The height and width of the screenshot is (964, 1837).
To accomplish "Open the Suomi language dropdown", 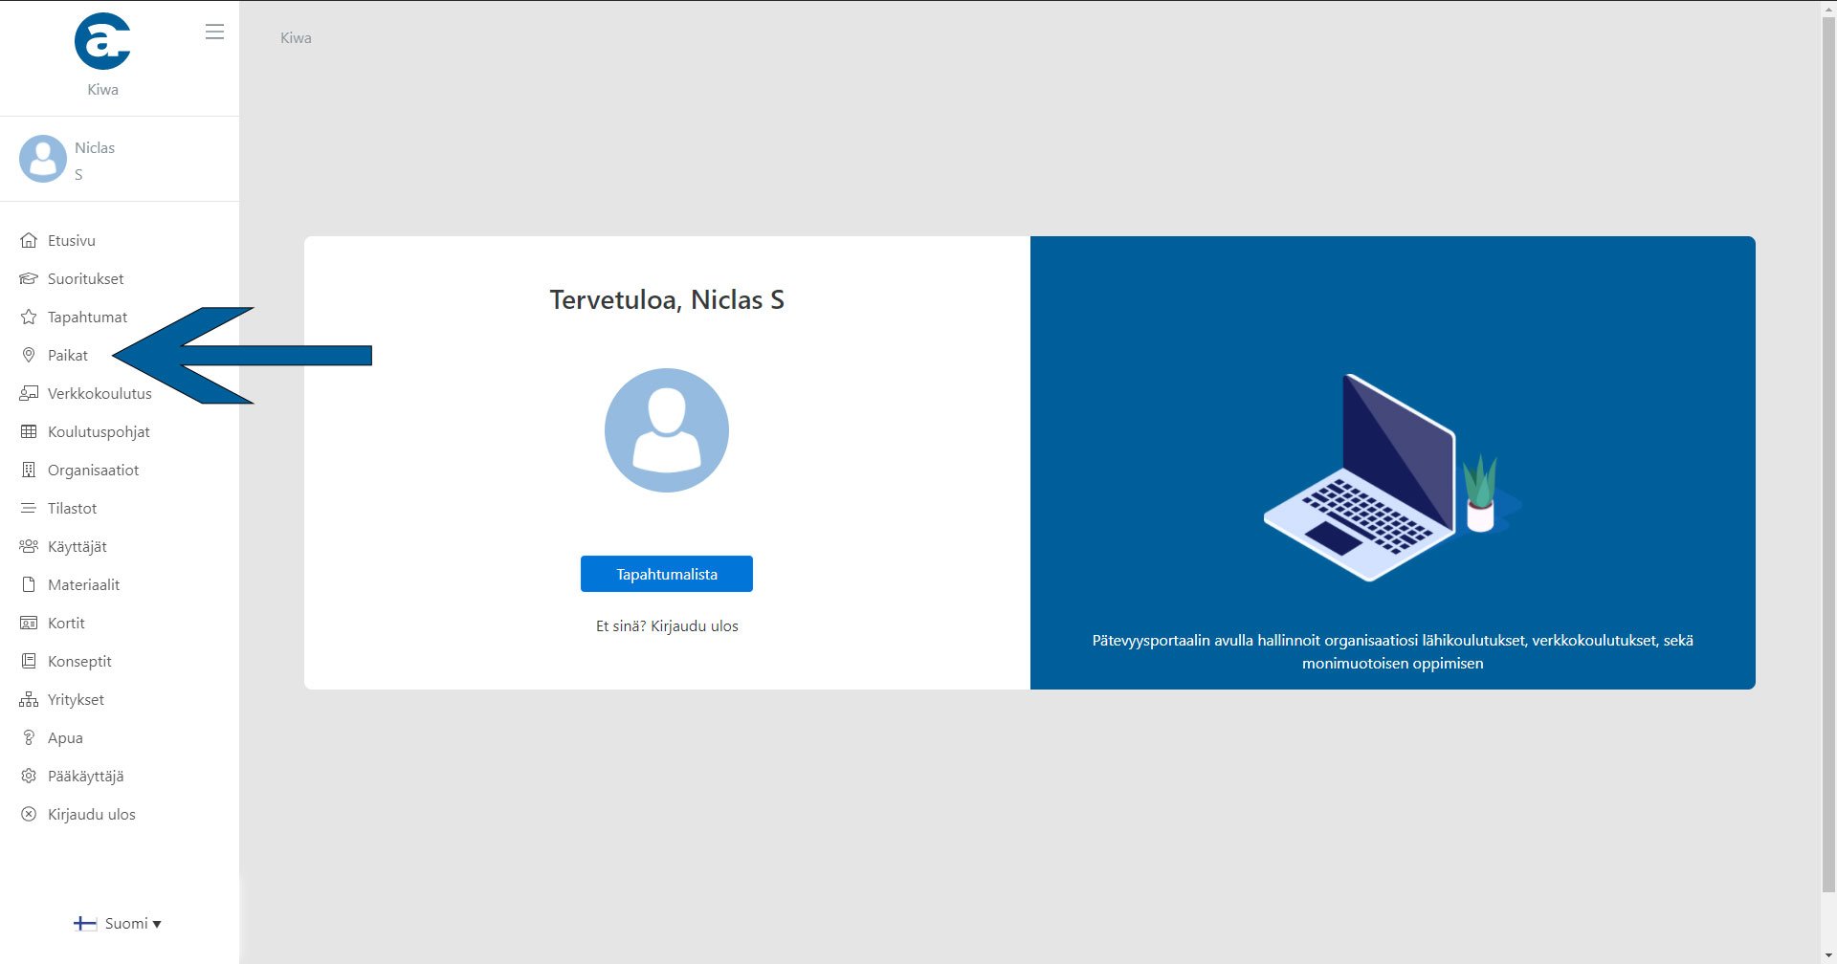I will pos(118,924).
